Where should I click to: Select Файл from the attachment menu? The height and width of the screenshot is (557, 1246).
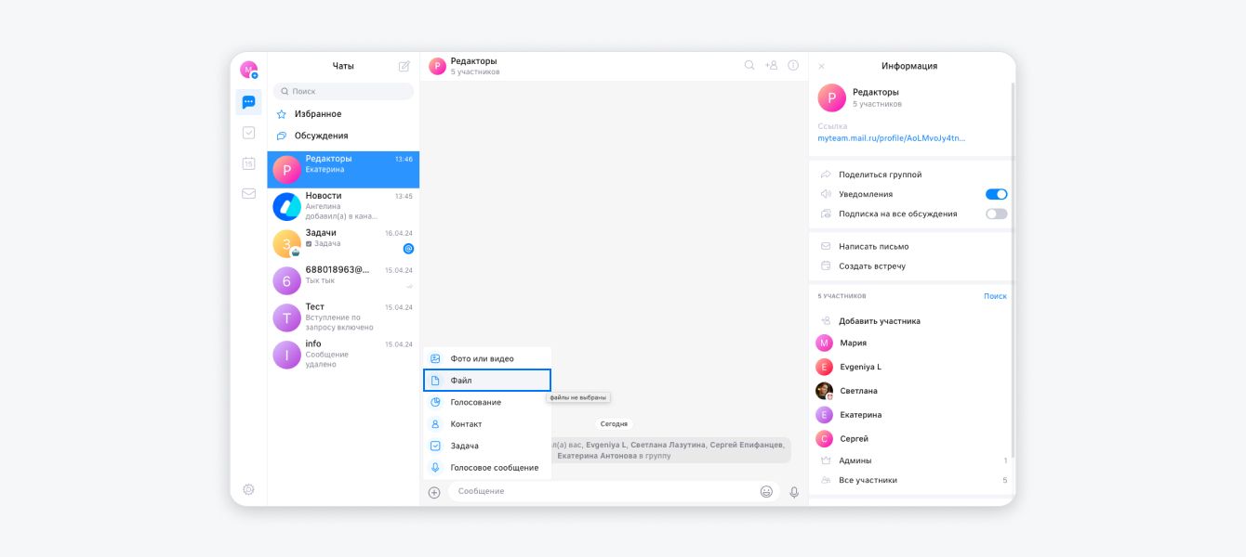coord(487,381)
